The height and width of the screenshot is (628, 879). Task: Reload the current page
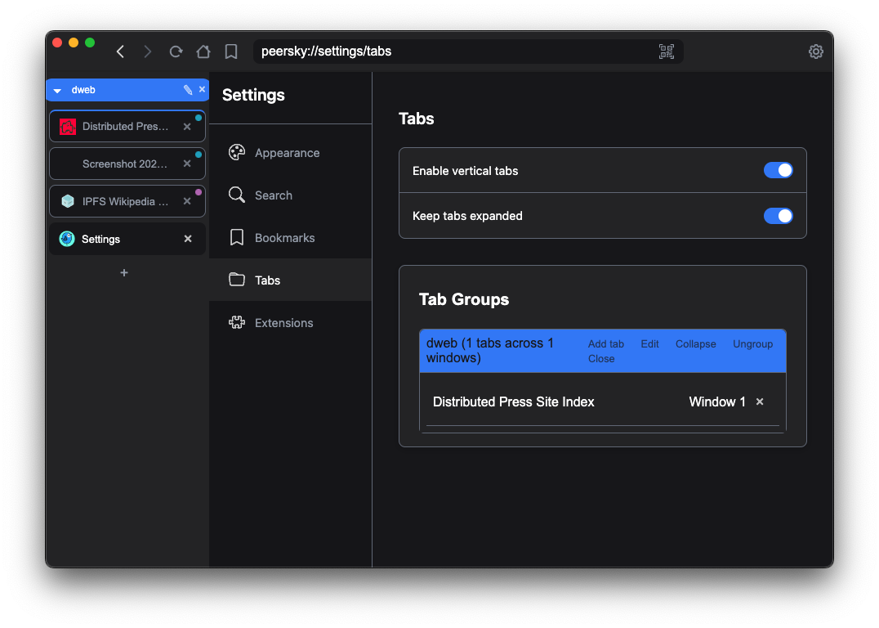(176, 52)
